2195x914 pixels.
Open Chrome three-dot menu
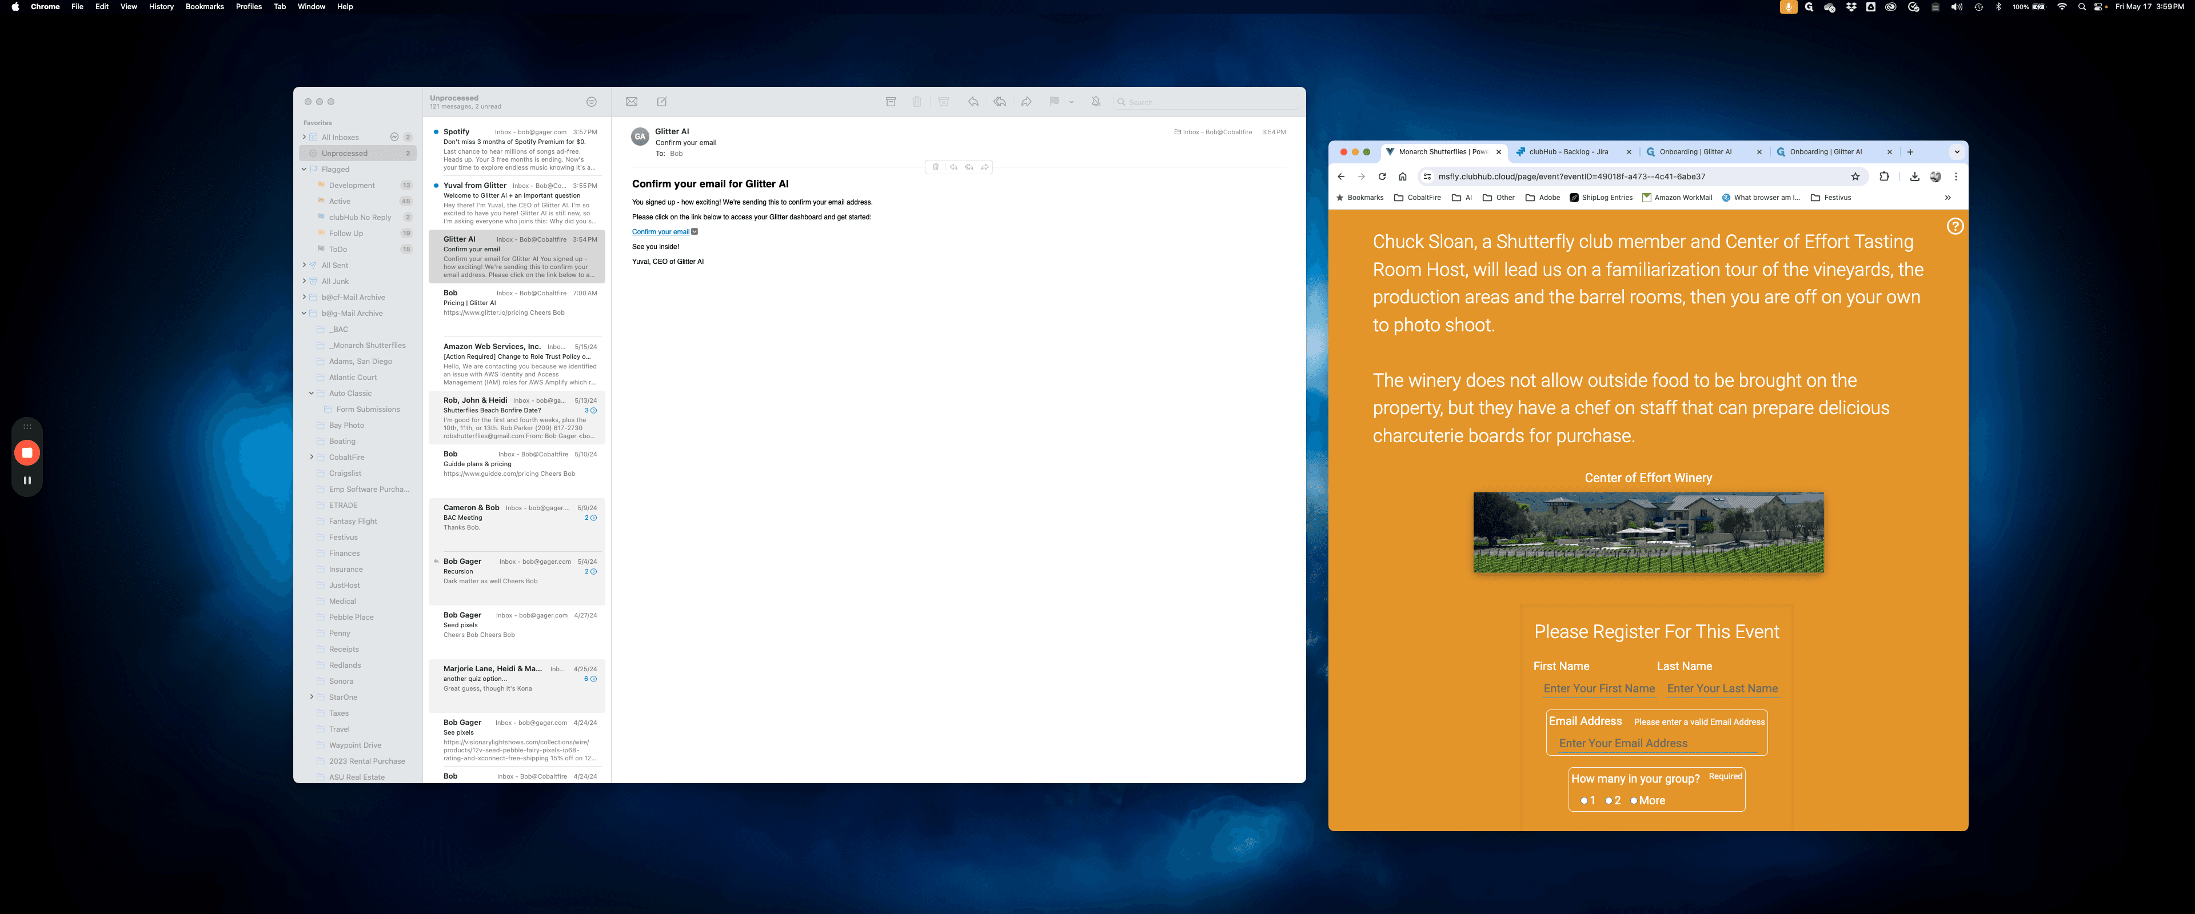click(1955, 177)
